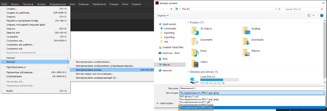Select Экспортировать ролик... submenu item

[x=112, y=70]
